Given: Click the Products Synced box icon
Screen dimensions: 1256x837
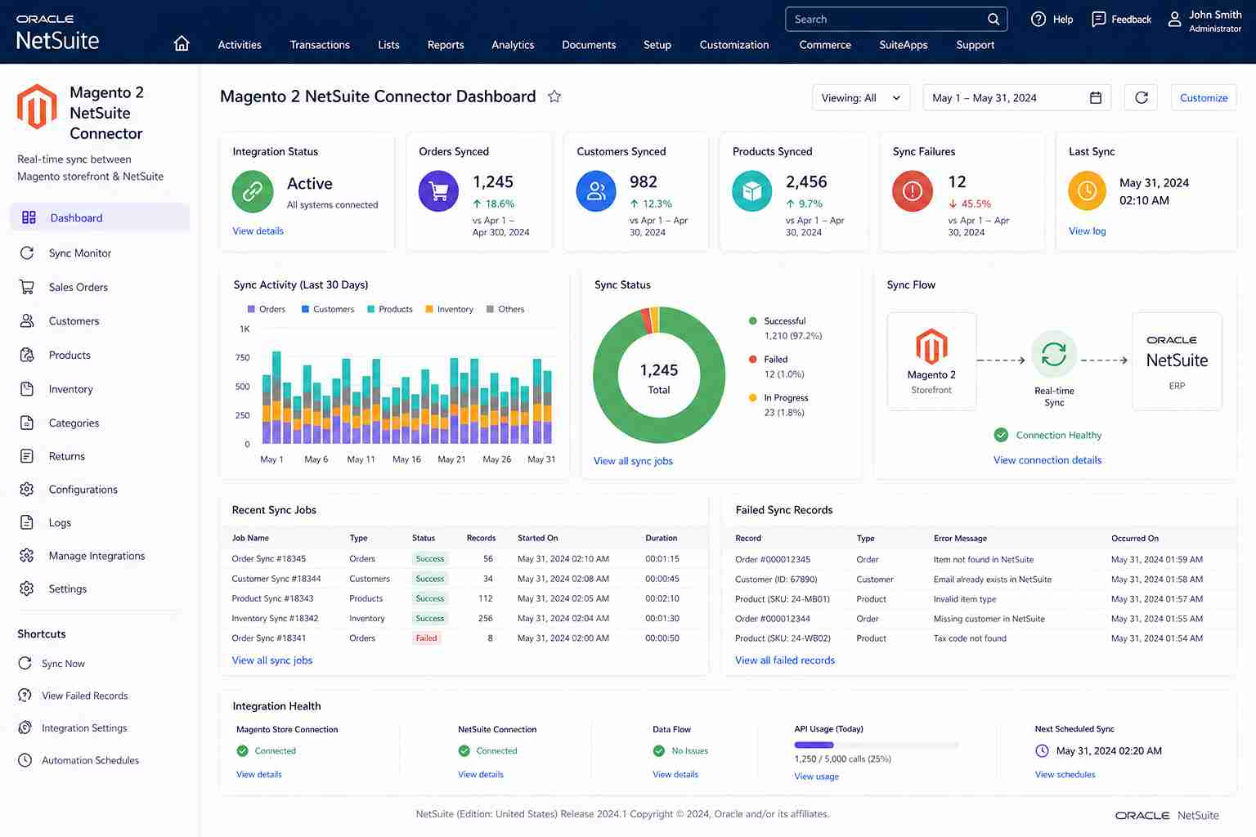Looking at the screenshot, I should (752, 190).
